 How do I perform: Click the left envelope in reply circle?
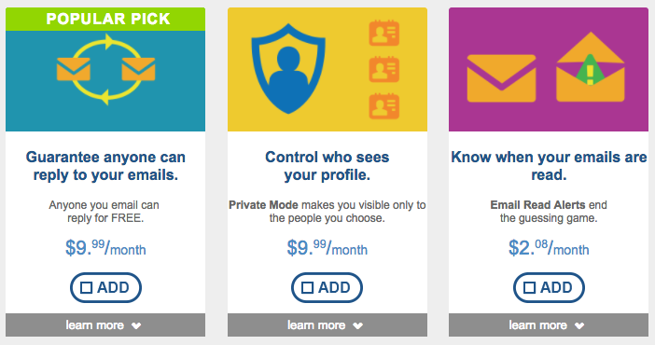[x=74, y=69]
